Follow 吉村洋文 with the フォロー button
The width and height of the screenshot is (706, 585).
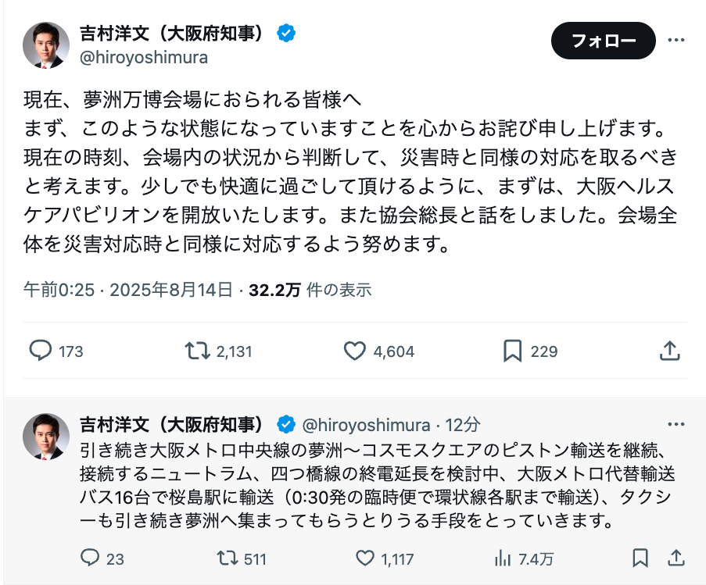coord(604,41)
